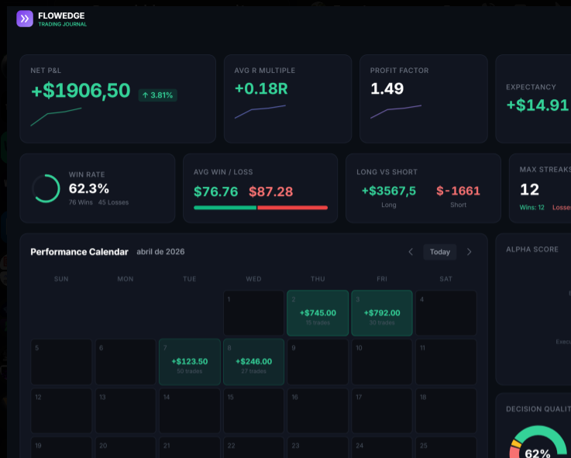Select calendar day 6
571x458 pixels.
click(x=126, y=362)
